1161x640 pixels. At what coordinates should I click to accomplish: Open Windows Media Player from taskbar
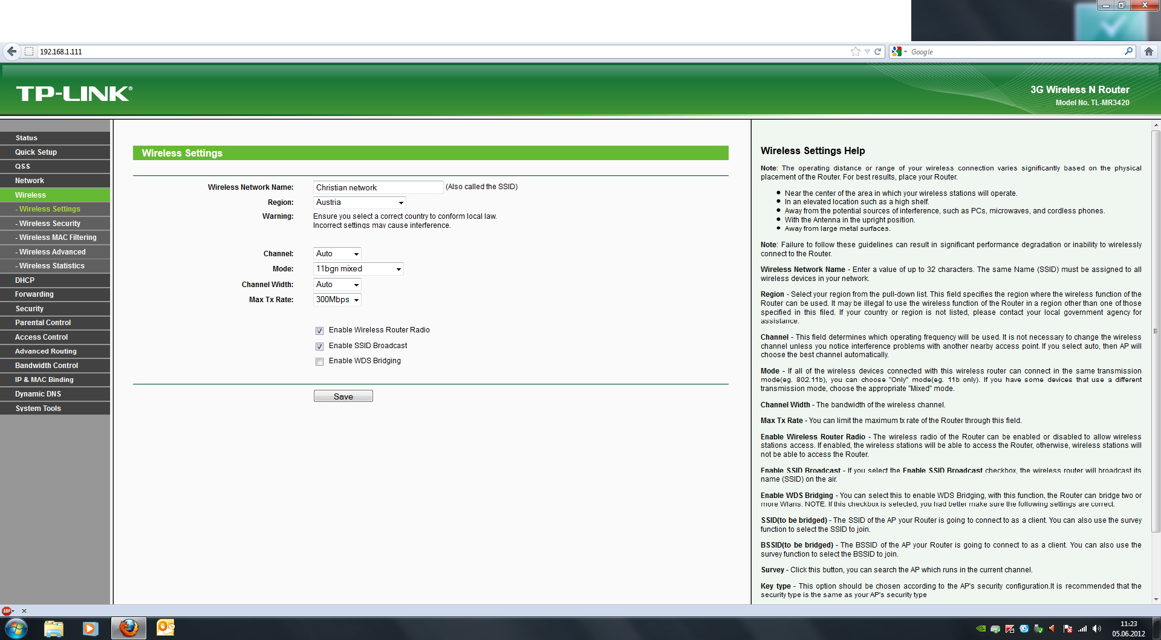[90, 628]
